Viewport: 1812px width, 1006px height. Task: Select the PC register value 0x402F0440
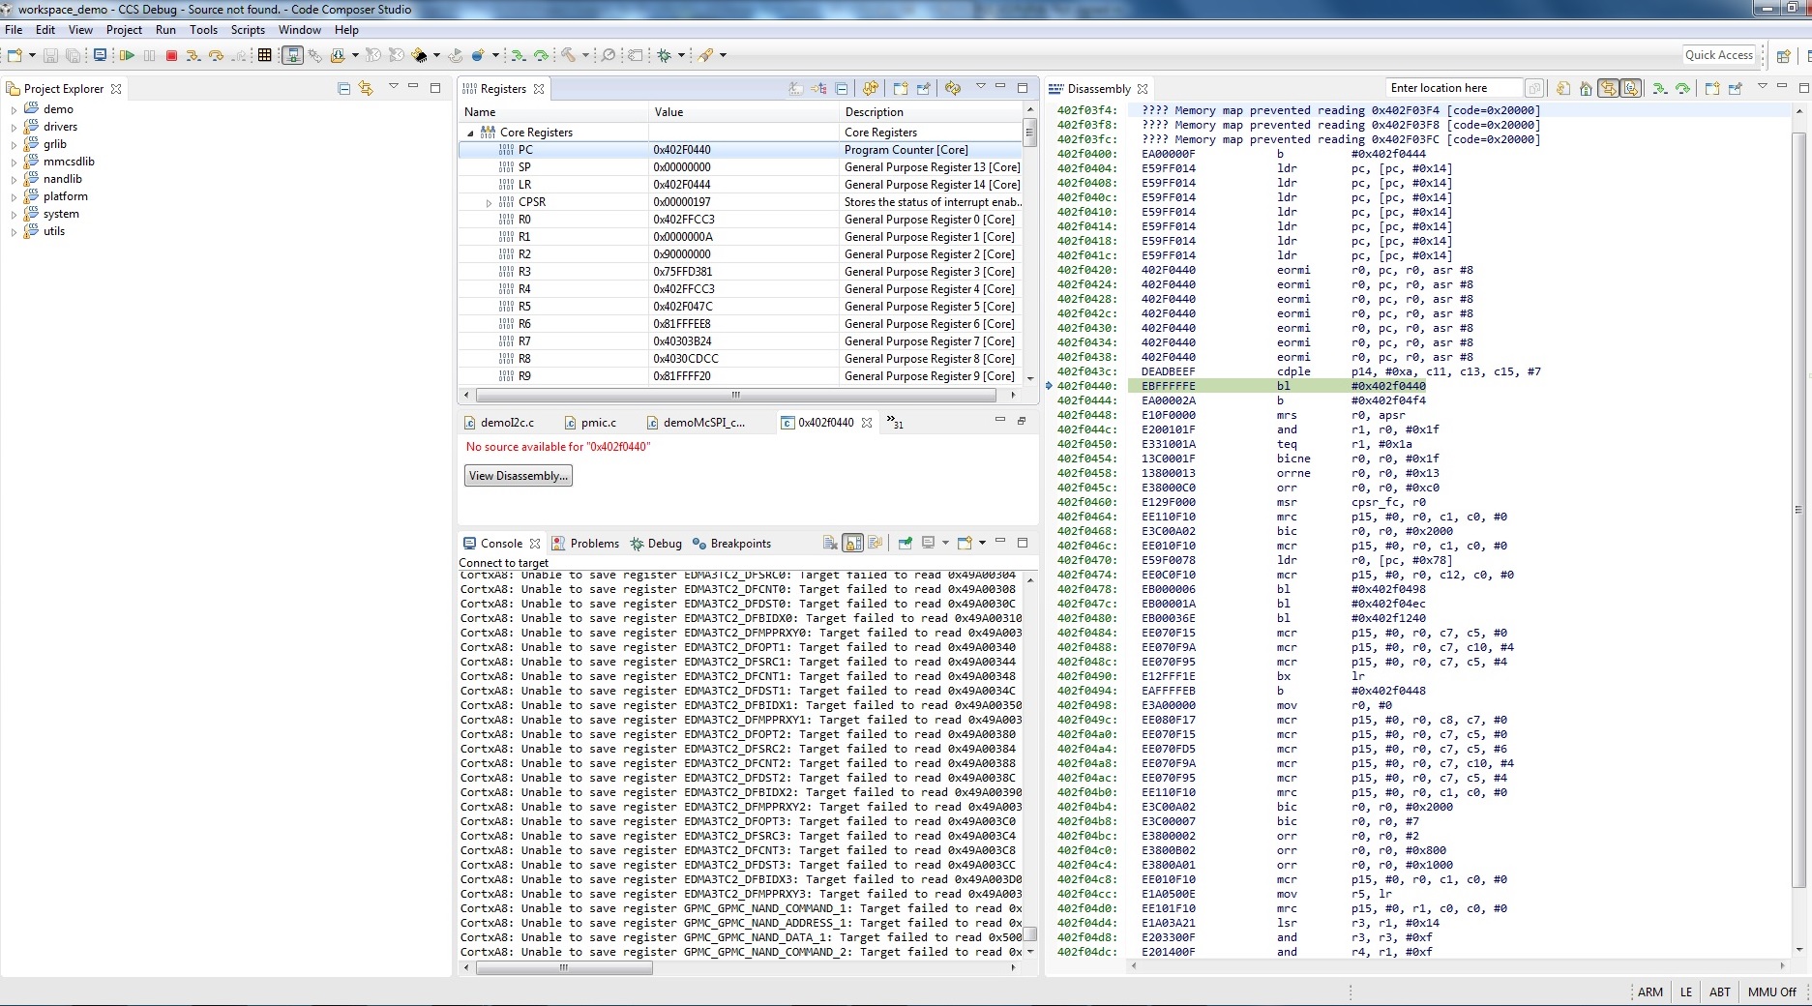[x=682, y=150]
